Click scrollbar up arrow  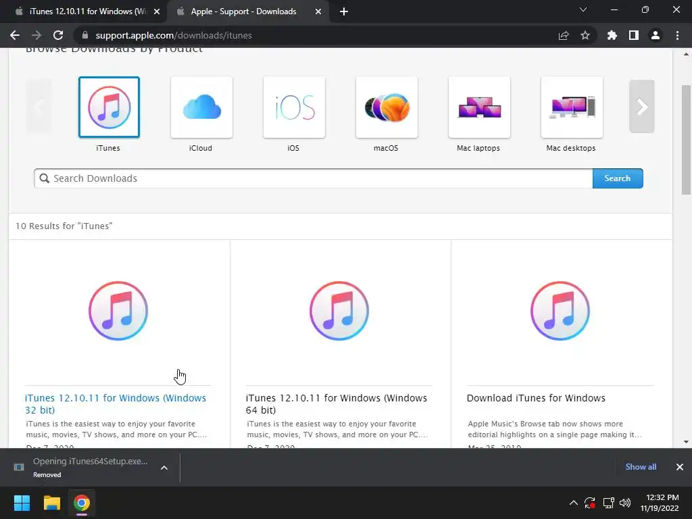tap(686, 54)
